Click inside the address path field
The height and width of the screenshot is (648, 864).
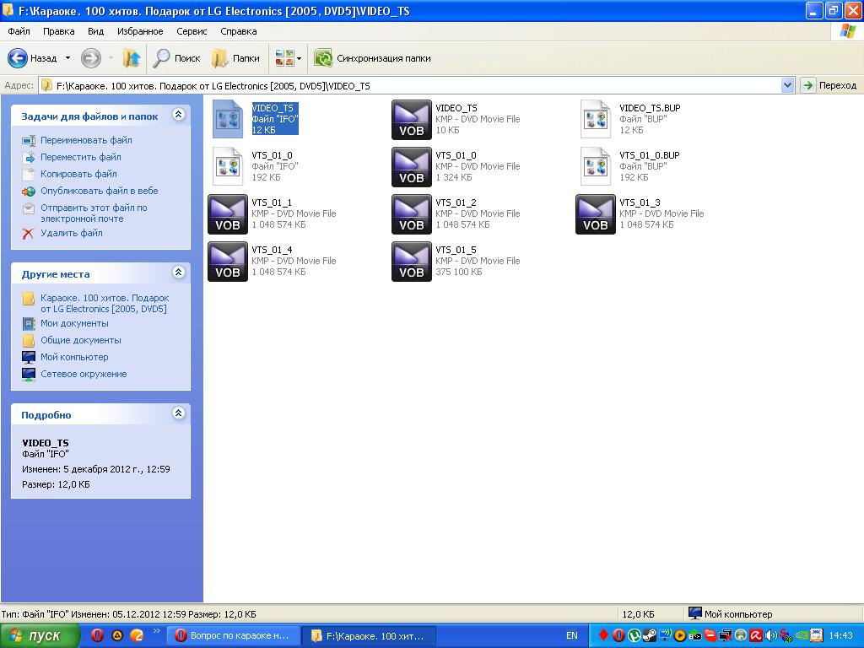(x=422, y=85)
